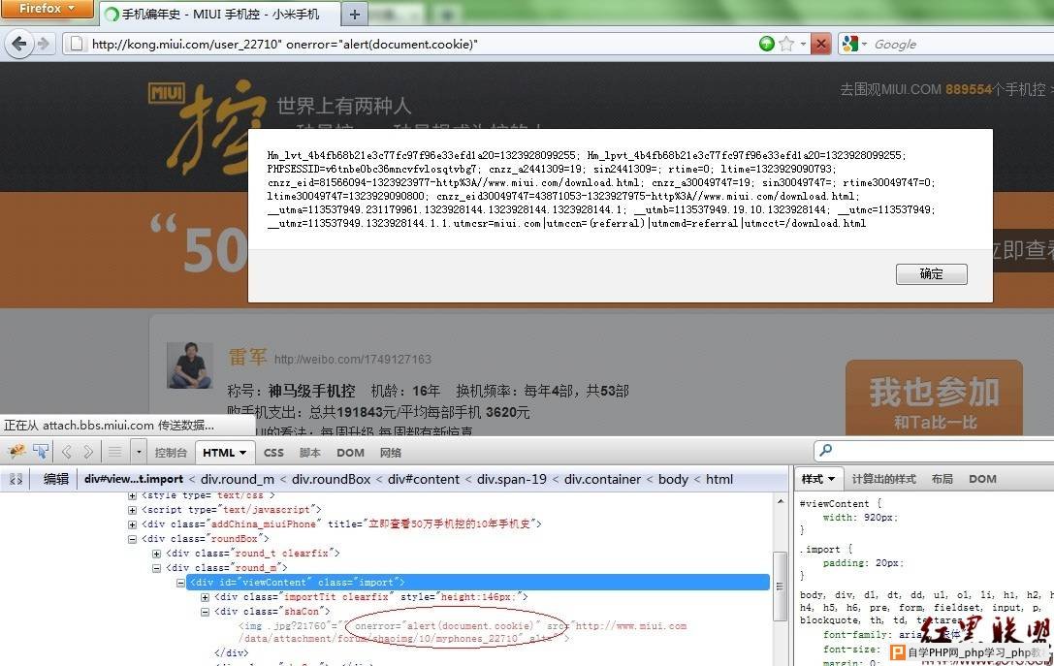Open the Firebug panel list dropdown arrow

(139, 453)
